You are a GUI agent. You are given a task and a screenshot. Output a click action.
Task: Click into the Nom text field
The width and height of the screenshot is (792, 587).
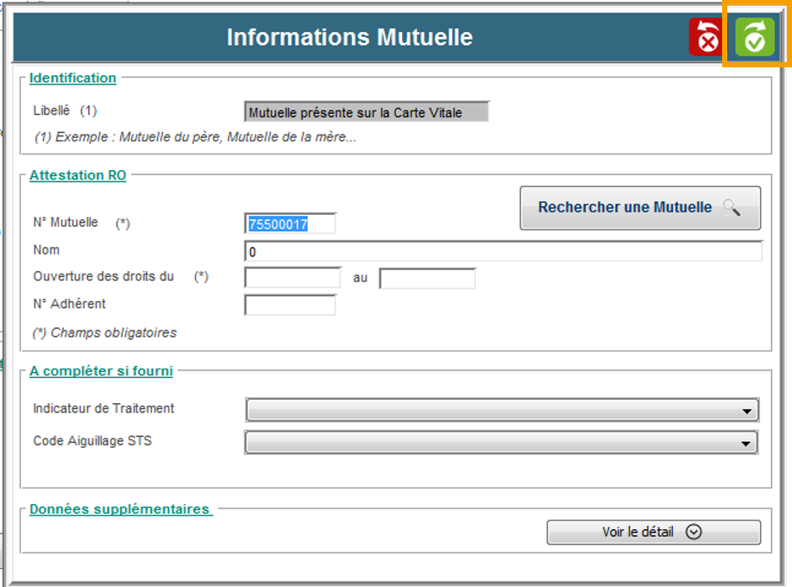pos(503,251)
